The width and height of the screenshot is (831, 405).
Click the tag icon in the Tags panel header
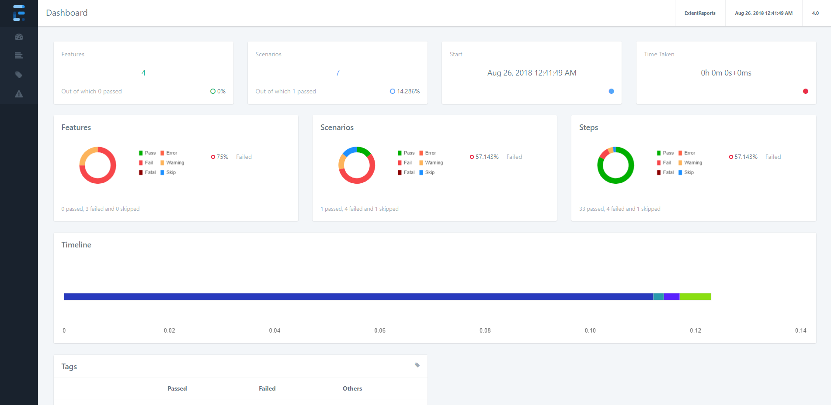point(417,365)
